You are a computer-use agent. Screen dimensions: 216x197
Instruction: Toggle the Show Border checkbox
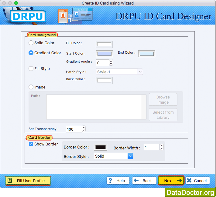(31, 144)
